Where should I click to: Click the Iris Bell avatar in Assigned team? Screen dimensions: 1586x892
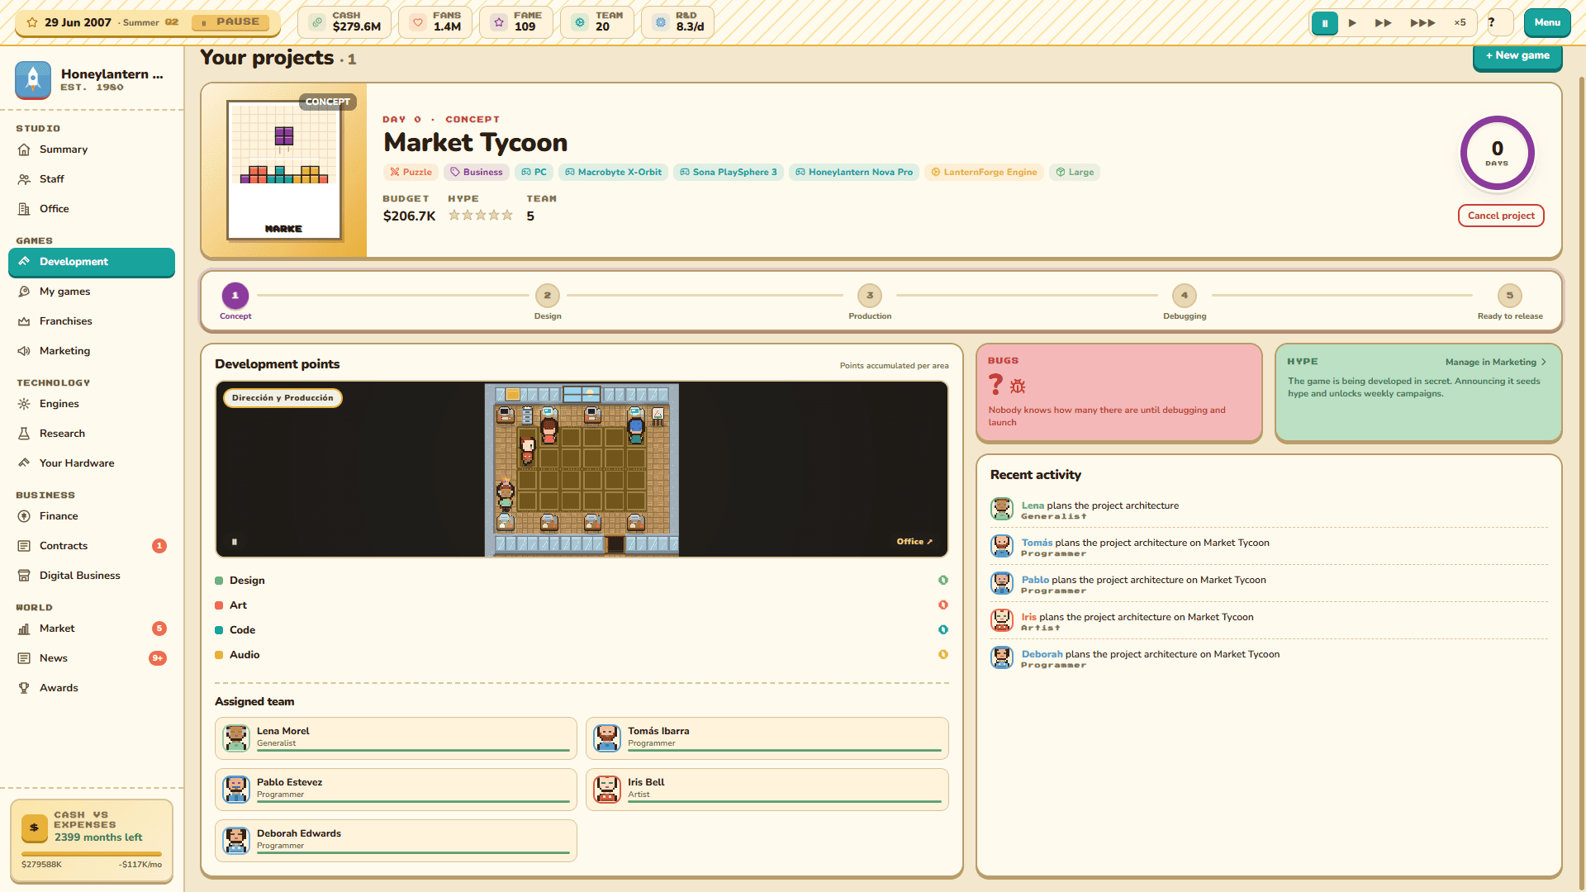[x=607, y=789]
